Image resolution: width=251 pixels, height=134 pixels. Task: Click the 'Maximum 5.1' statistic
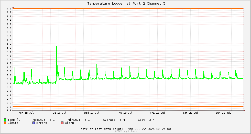pos(44,120)
